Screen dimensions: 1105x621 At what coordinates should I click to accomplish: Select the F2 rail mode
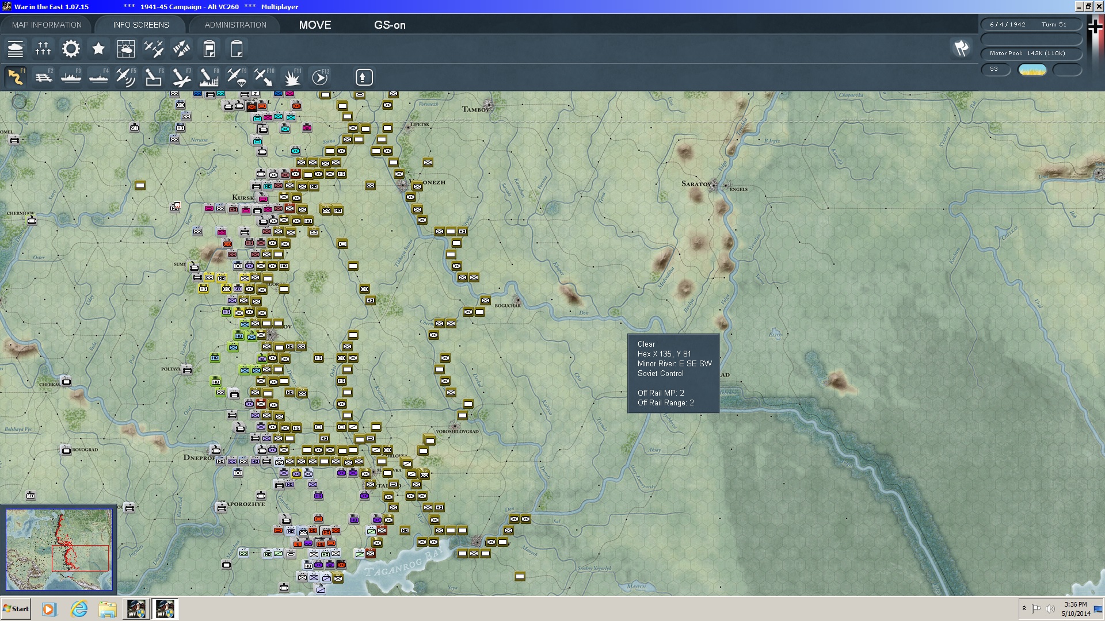pyautogui.click(x=43, y=77)
